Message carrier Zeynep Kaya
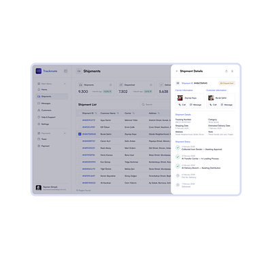Screen dimensions: 272x259 [196, 105]
